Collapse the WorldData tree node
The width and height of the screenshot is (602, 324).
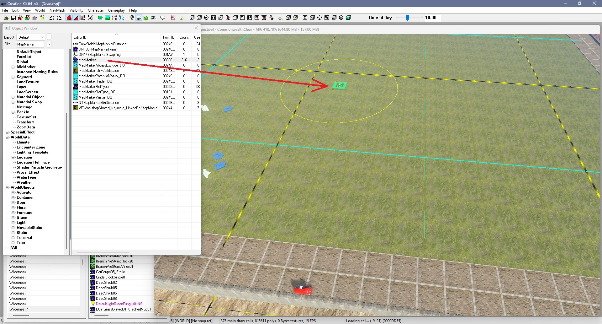(x=7, y=137)
